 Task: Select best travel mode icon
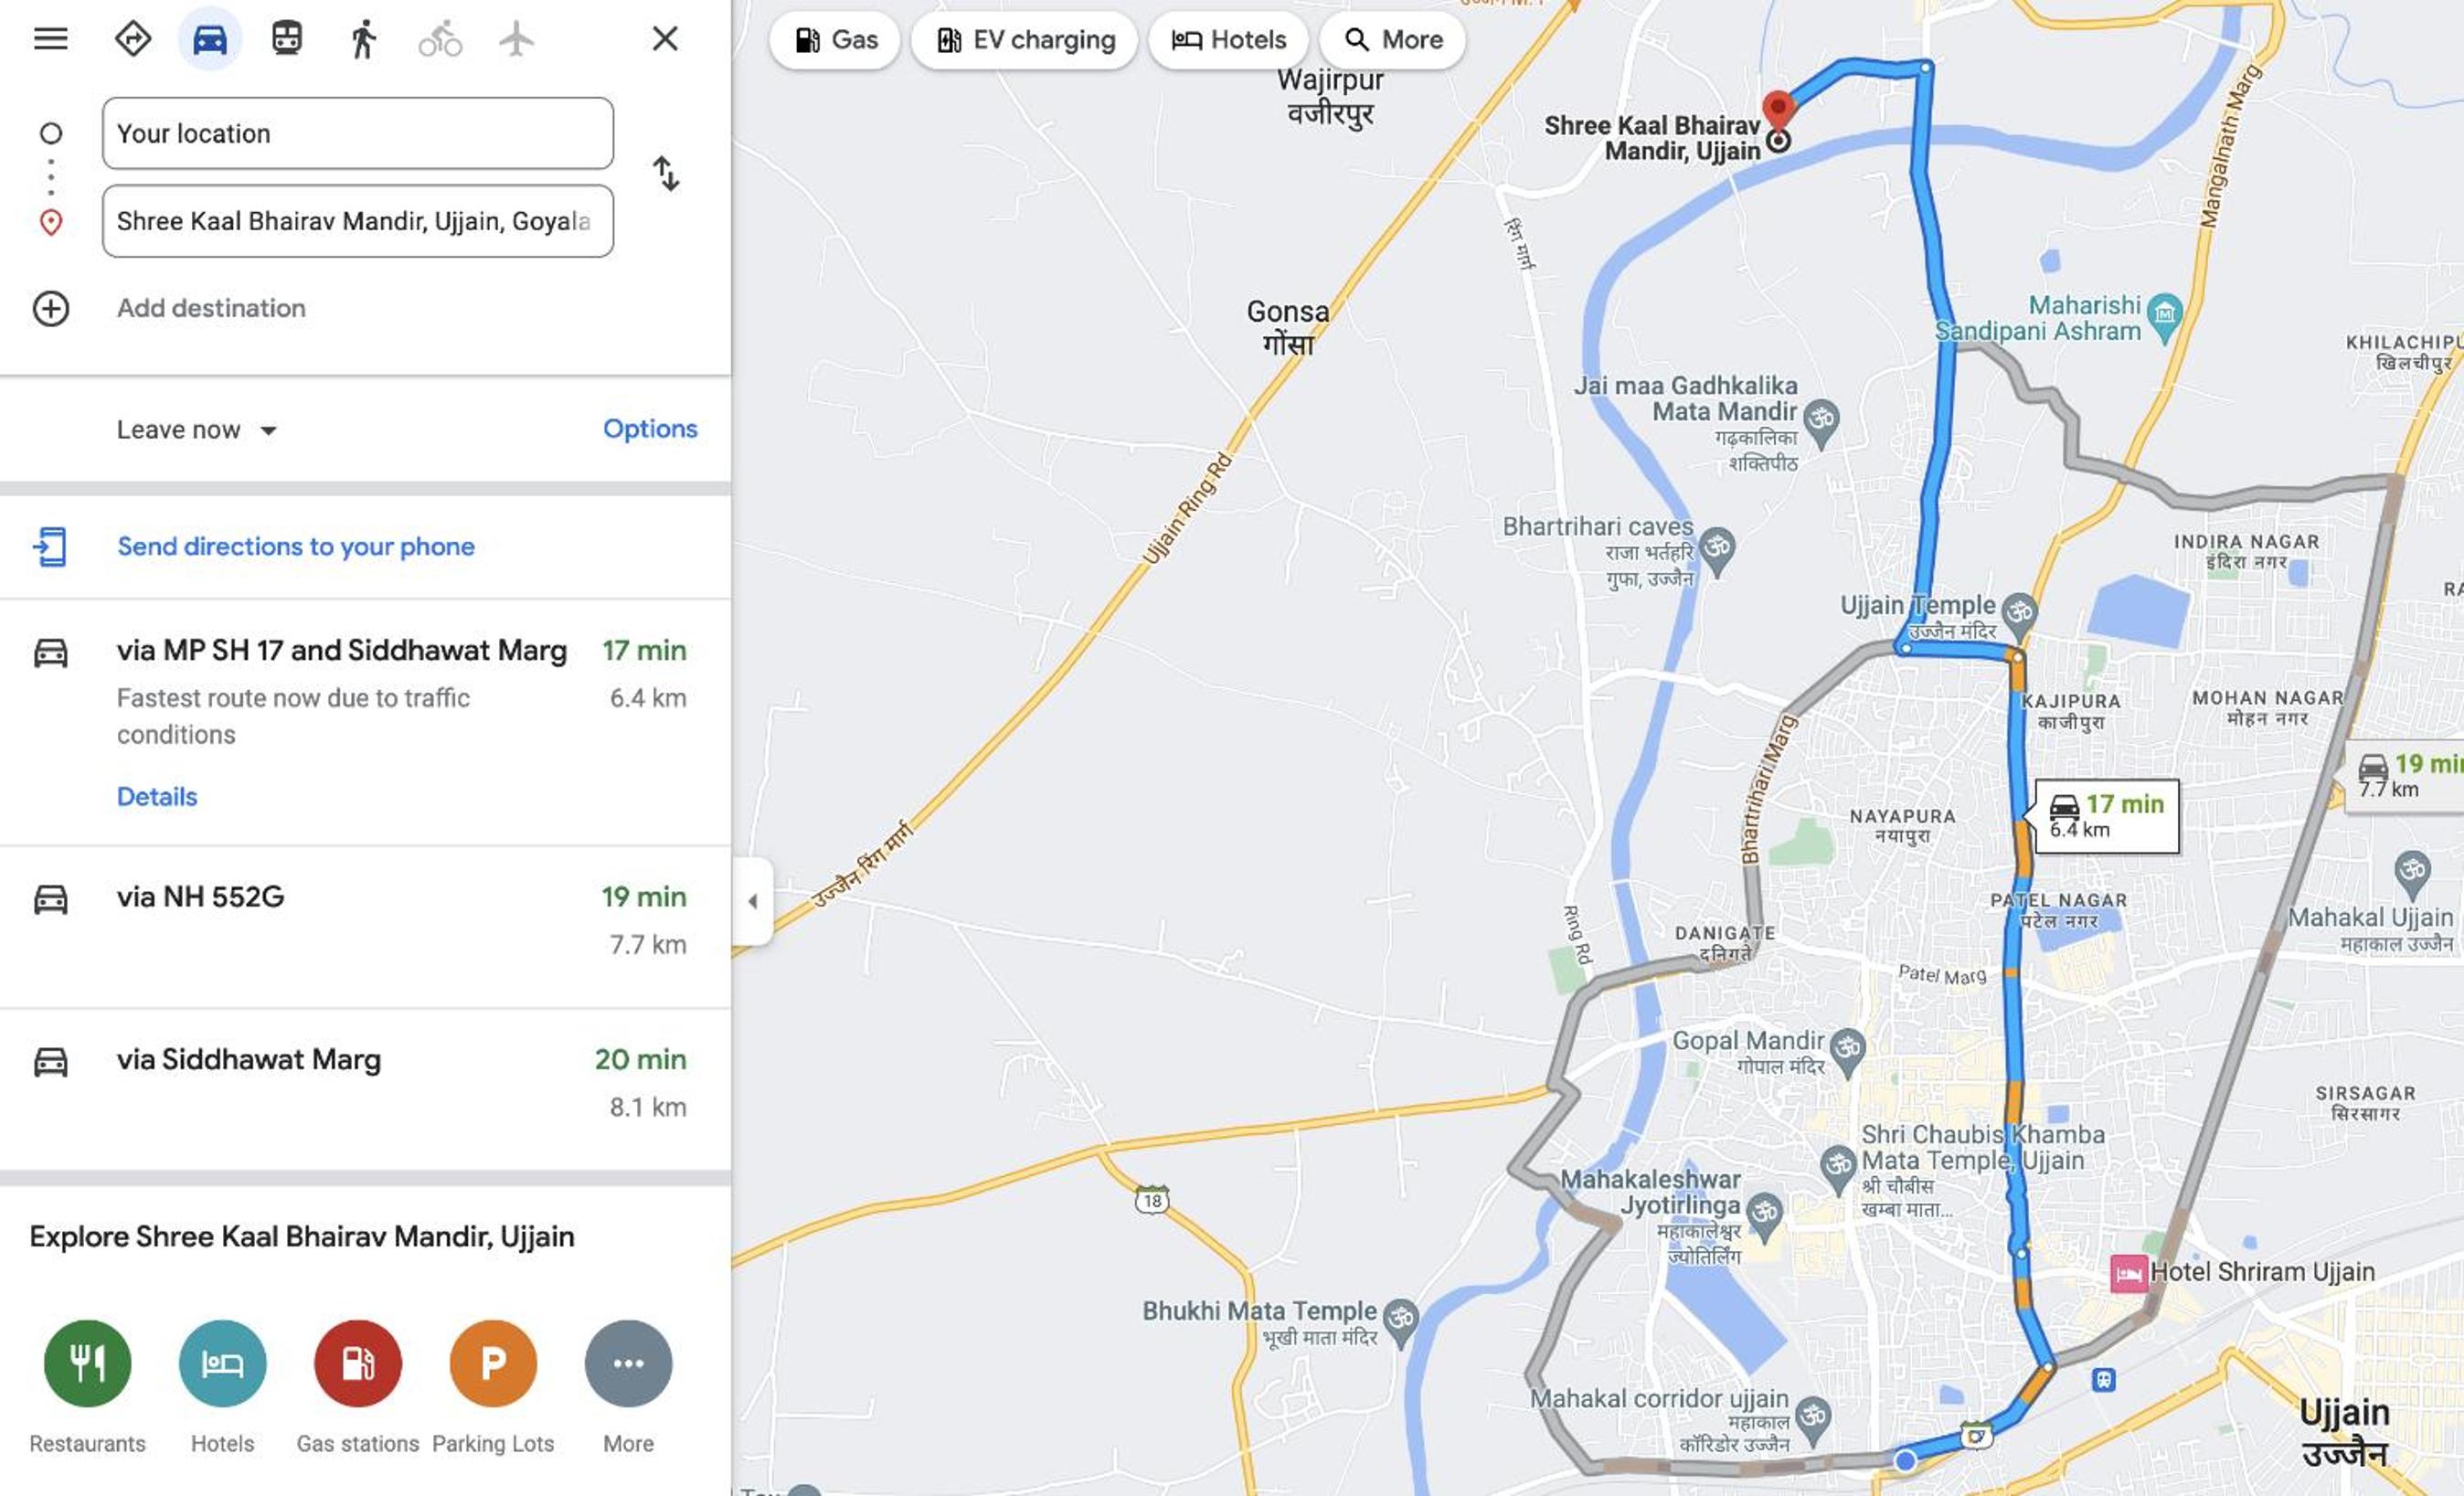pyautogui.click(x=133, y=39)
